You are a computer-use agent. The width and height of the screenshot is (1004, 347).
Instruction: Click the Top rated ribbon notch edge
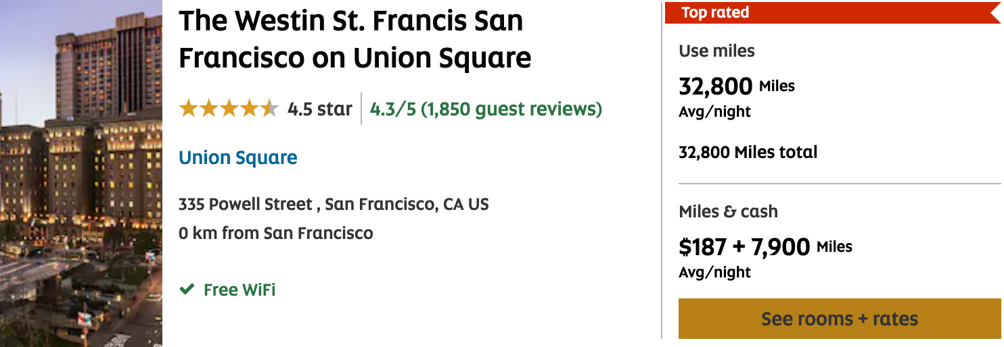[x=993, y=12]
